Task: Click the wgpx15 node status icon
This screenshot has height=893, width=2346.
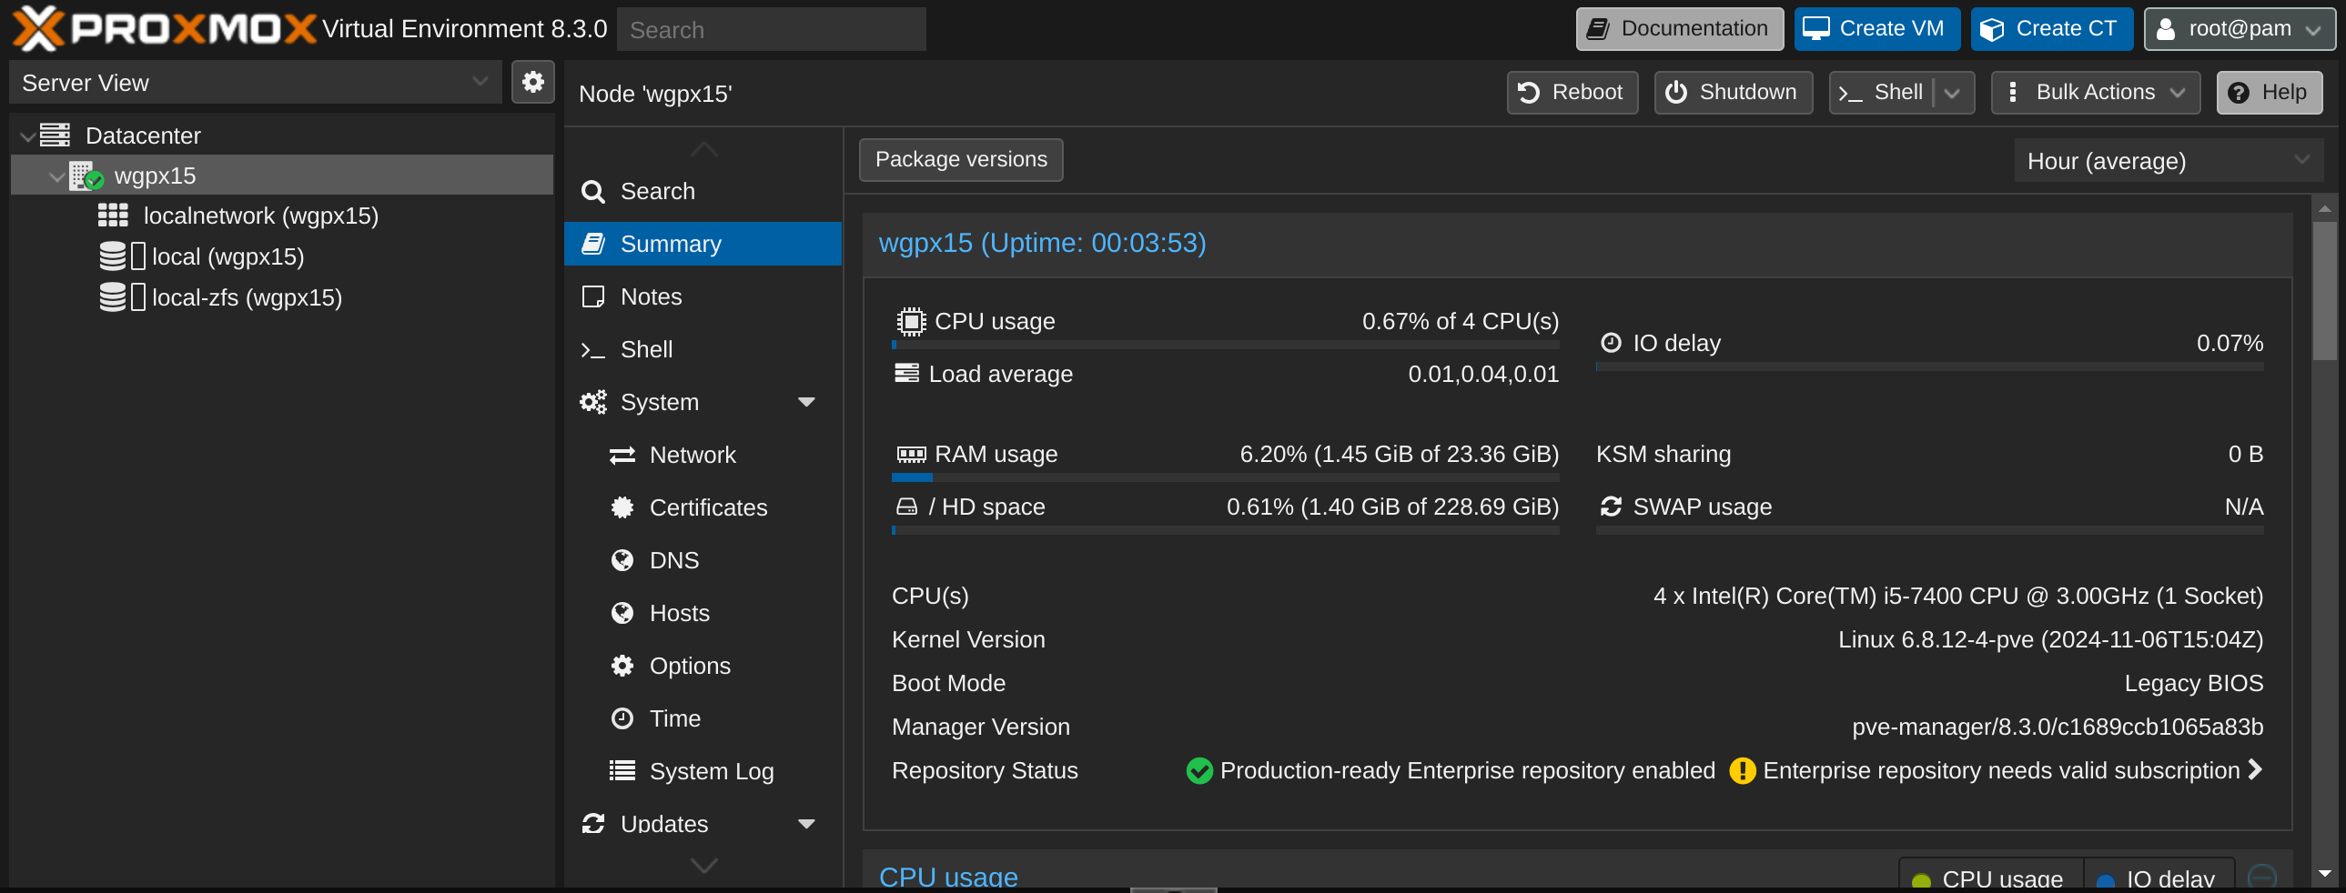Action: (x=86, y=176)
